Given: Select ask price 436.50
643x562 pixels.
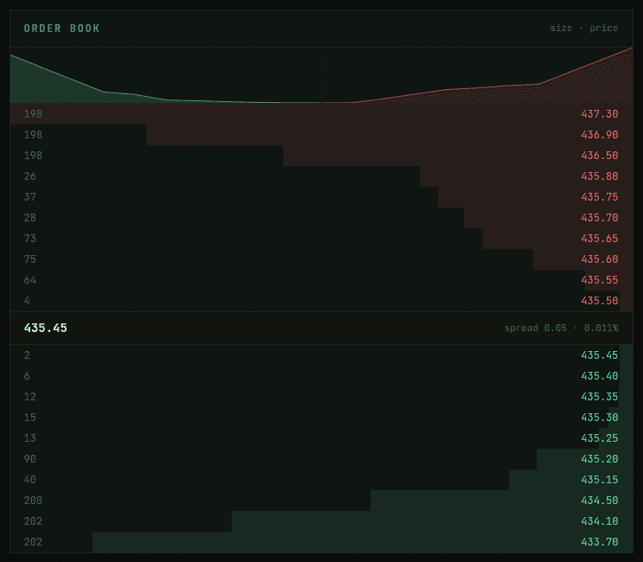Looking at the screenshot, I should [x=599, y=156].
